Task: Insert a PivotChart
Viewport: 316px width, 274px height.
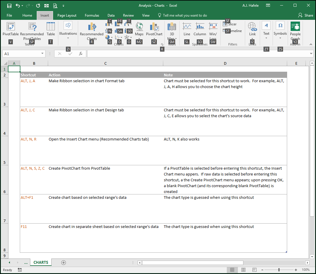Action: [154, 30]
